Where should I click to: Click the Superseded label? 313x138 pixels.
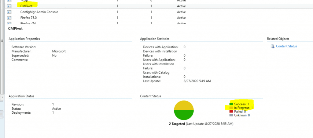coord(20,55)
